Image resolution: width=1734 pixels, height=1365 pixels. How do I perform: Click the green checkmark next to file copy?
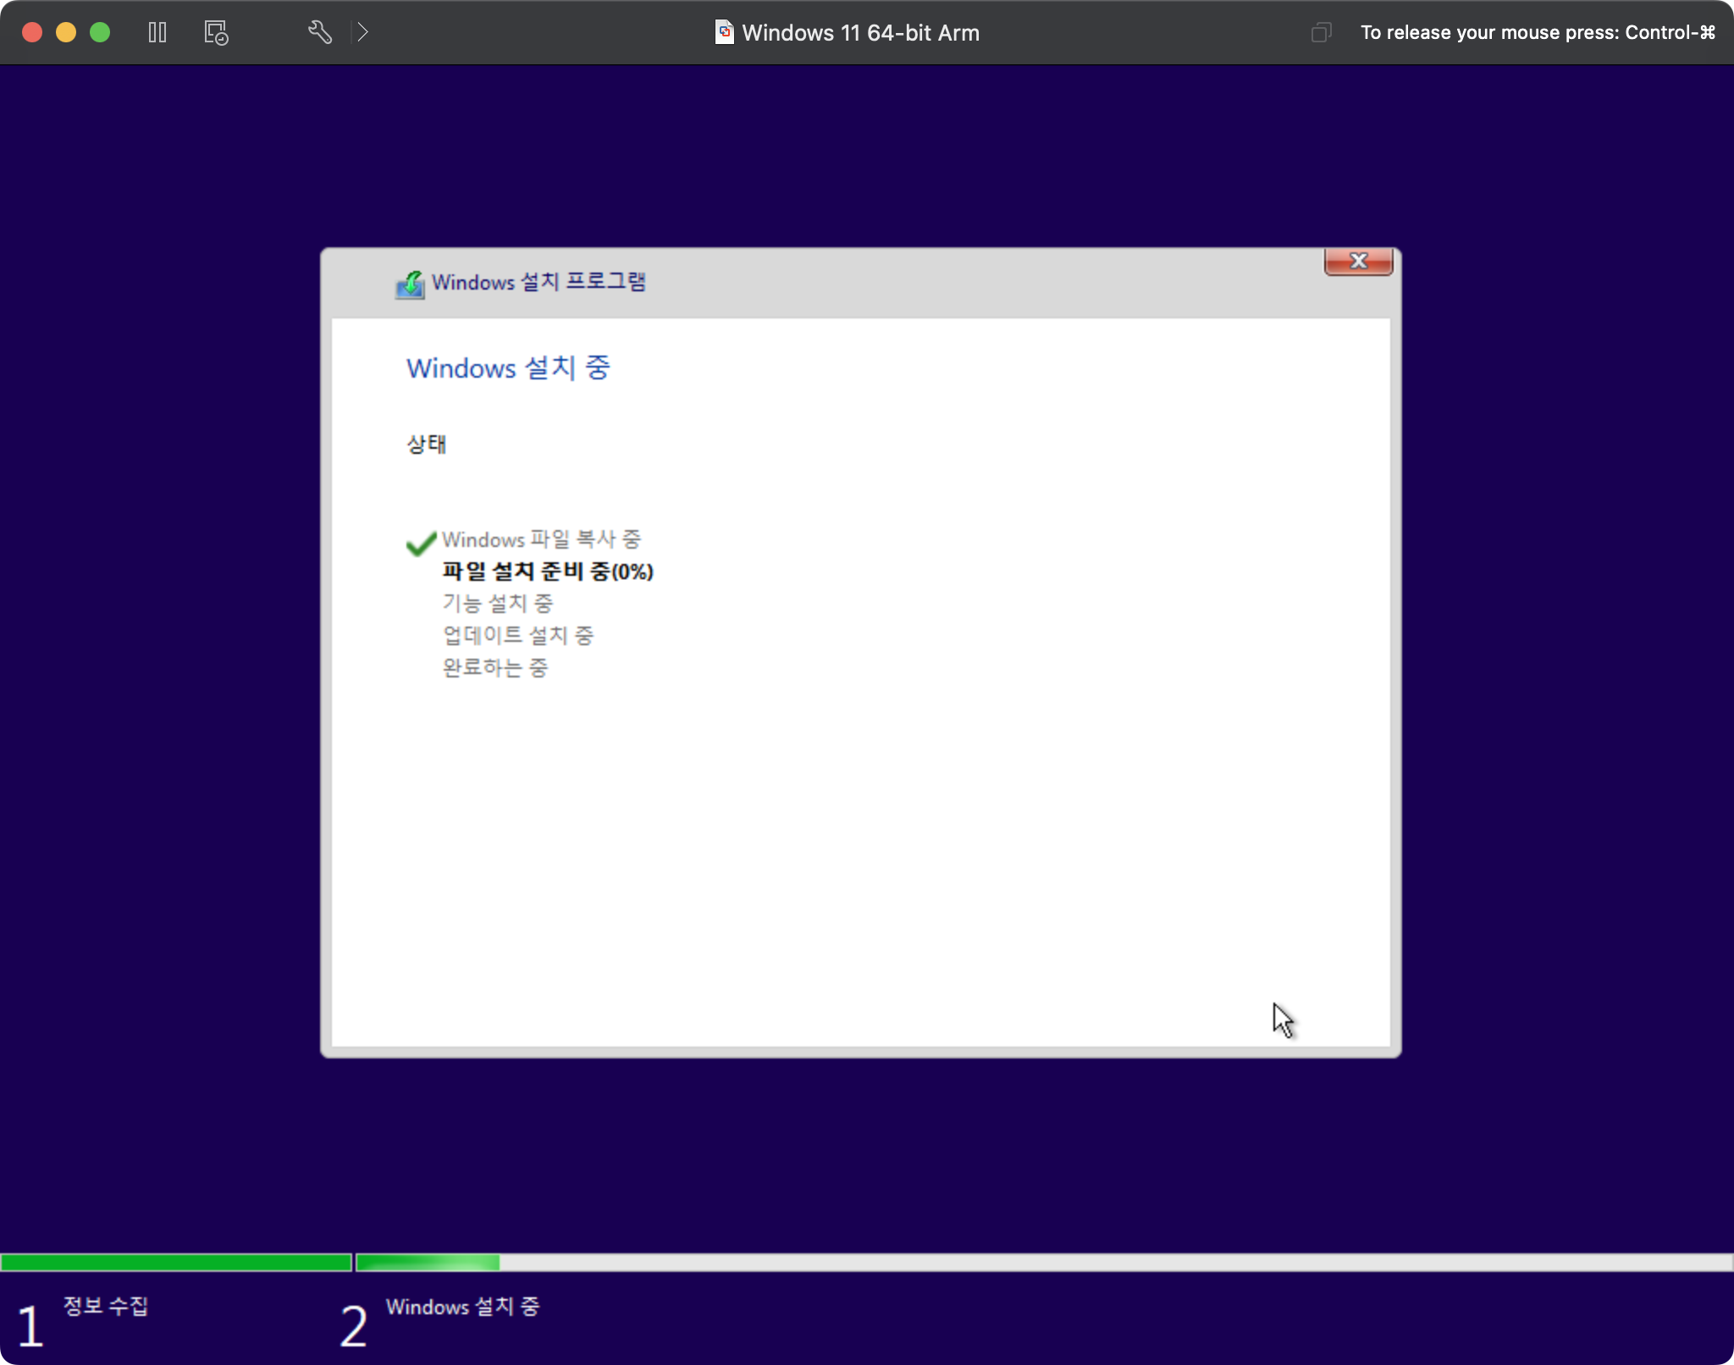[x=421, y=543]
